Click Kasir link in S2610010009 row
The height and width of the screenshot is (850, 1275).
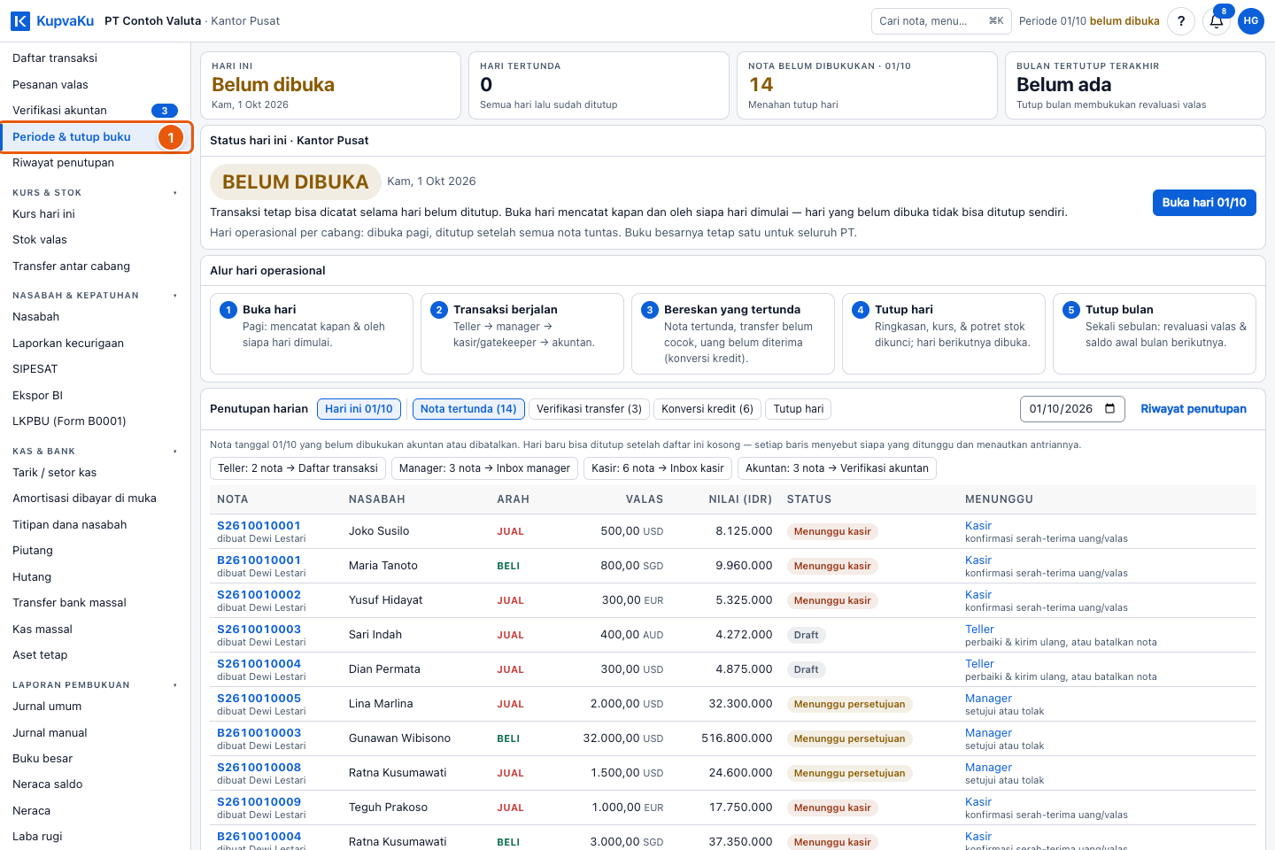[978, 802]
